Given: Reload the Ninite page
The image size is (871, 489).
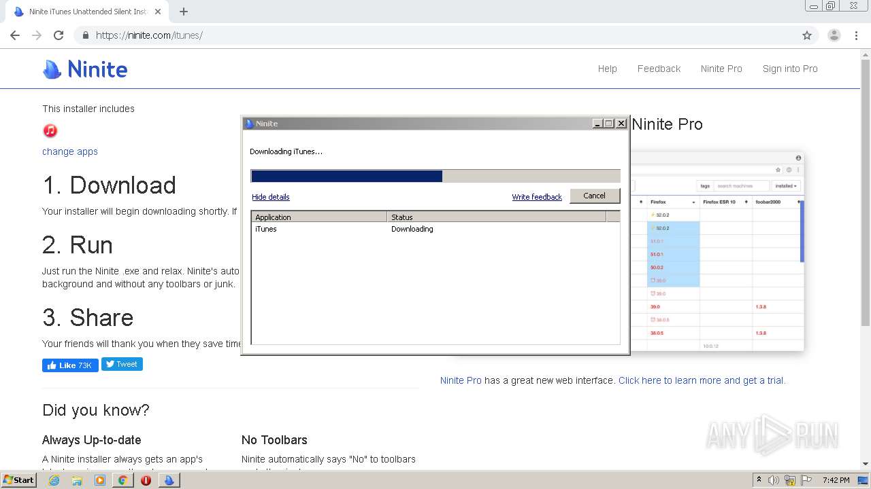Looking at the screenshot, I should point(59,35).
